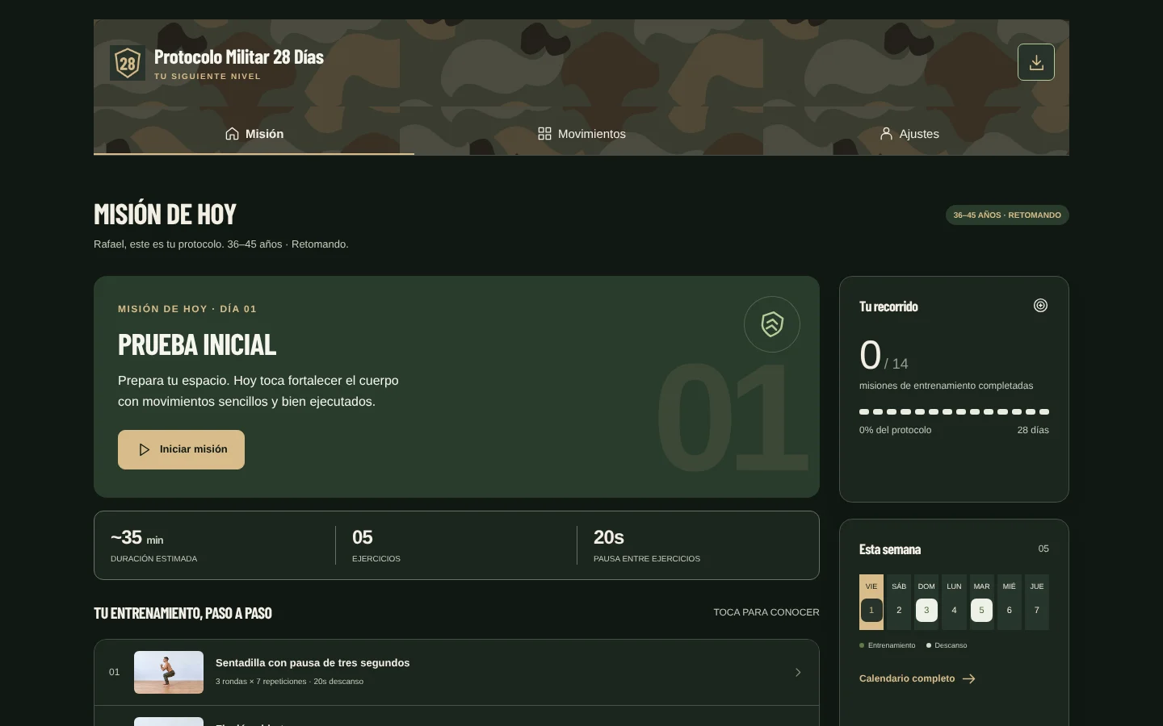
Task: Select VIE day 1 in week calendar
Action: coord(871,602)
